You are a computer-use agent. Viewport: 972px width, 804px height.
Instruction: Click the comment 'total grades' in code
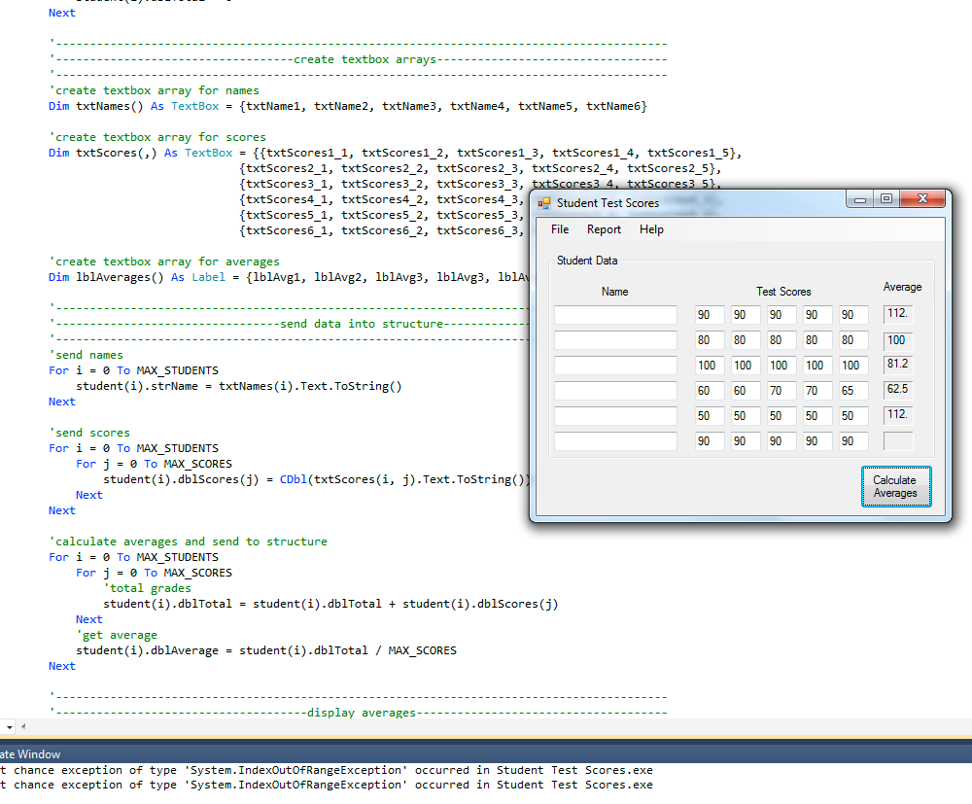point(147,588)
